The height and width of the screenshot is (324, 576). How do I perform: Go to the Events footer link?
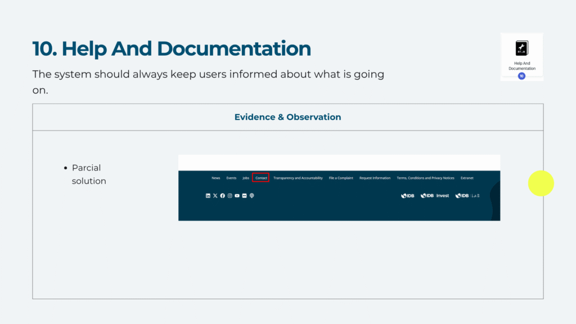pos(231,178)
